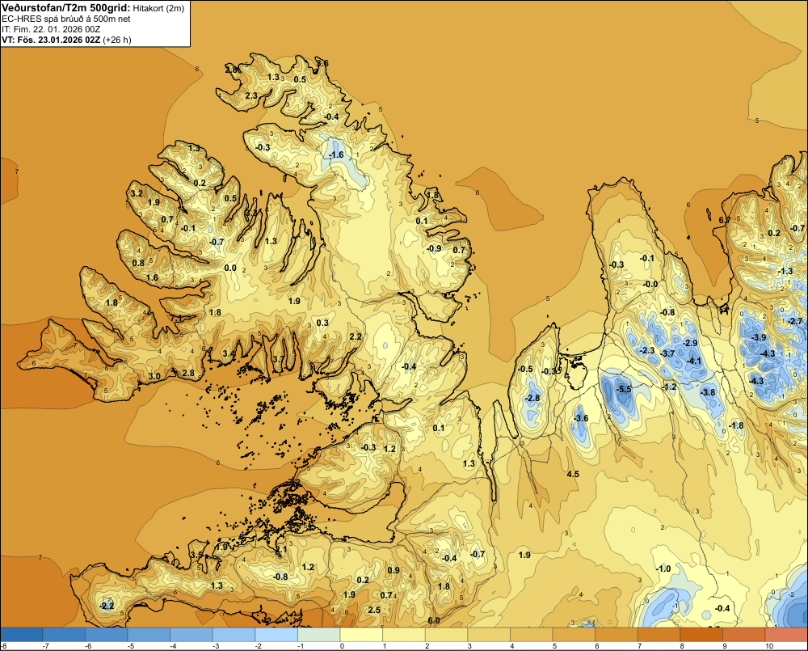The width and height of the screenshot is (808, 651).
Task: Click the 6.7 temperature value
Action: click(x=725, y=220)
